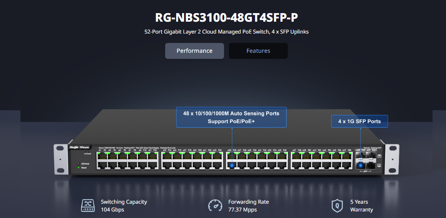446x218 pixels.
Task: Click the Forwarding Rate 77.37 Mpps text
Action: click(x=248, y=206)
